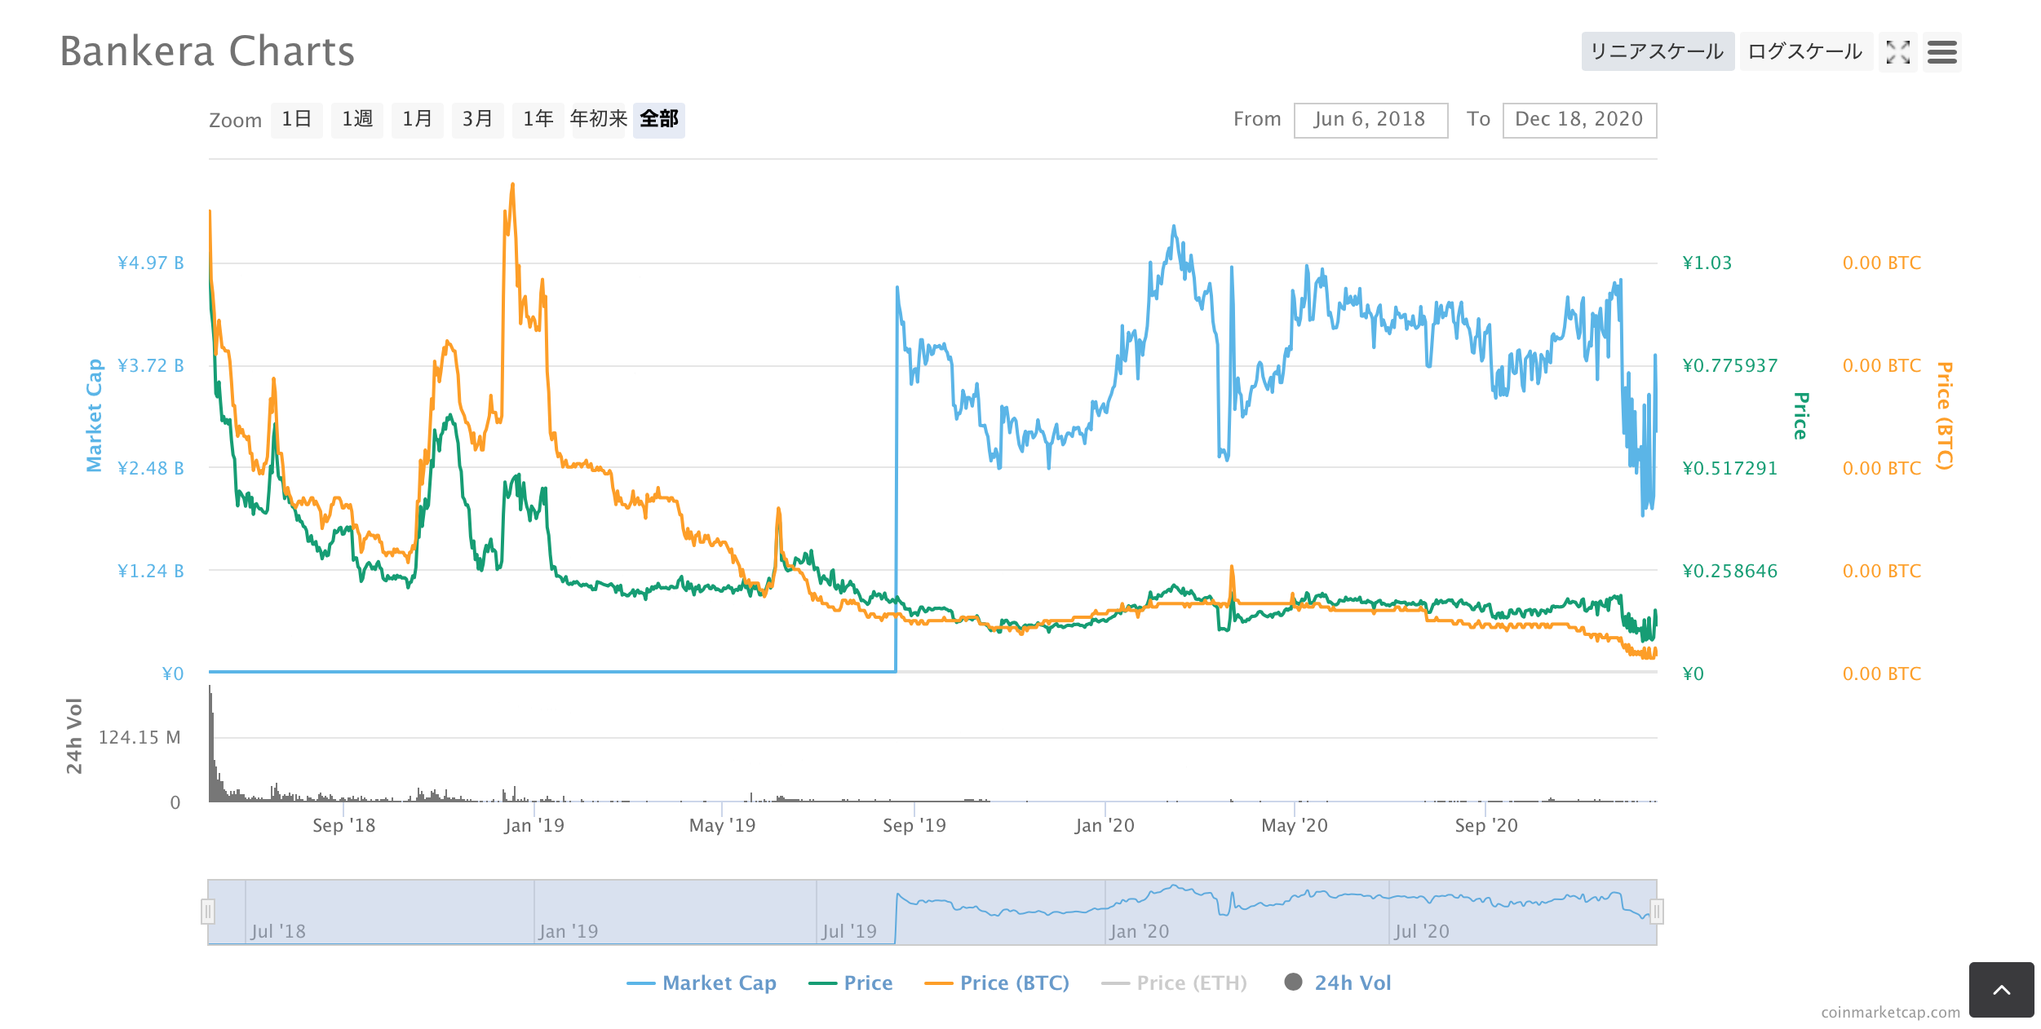Viewport: 2041px width, 1029px height.
Task: Set zoom range to 1月
Action: tap(418, 120)
